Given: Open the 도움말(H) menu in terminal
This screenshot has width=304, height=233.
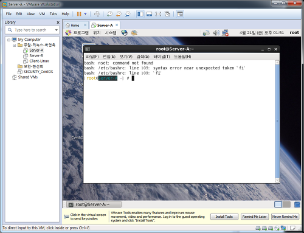Looking at the screenshot, I should (x=182, y=57).
